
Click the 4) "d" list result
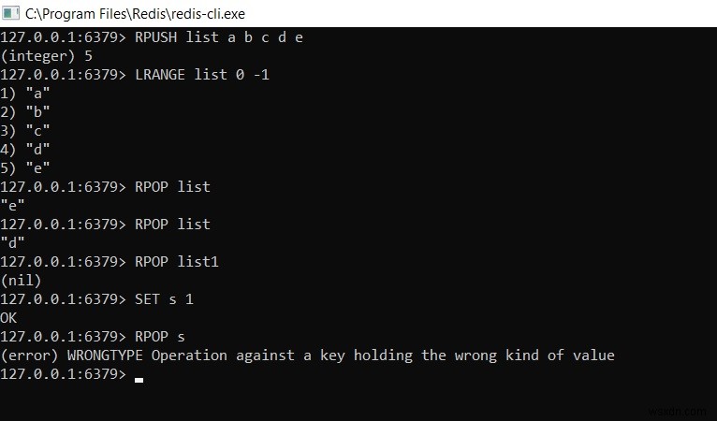[x=24, y=150]
